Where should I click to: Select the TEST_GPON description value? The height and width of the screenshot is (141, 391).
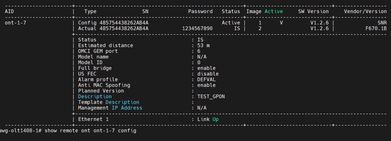coord(211,96)
